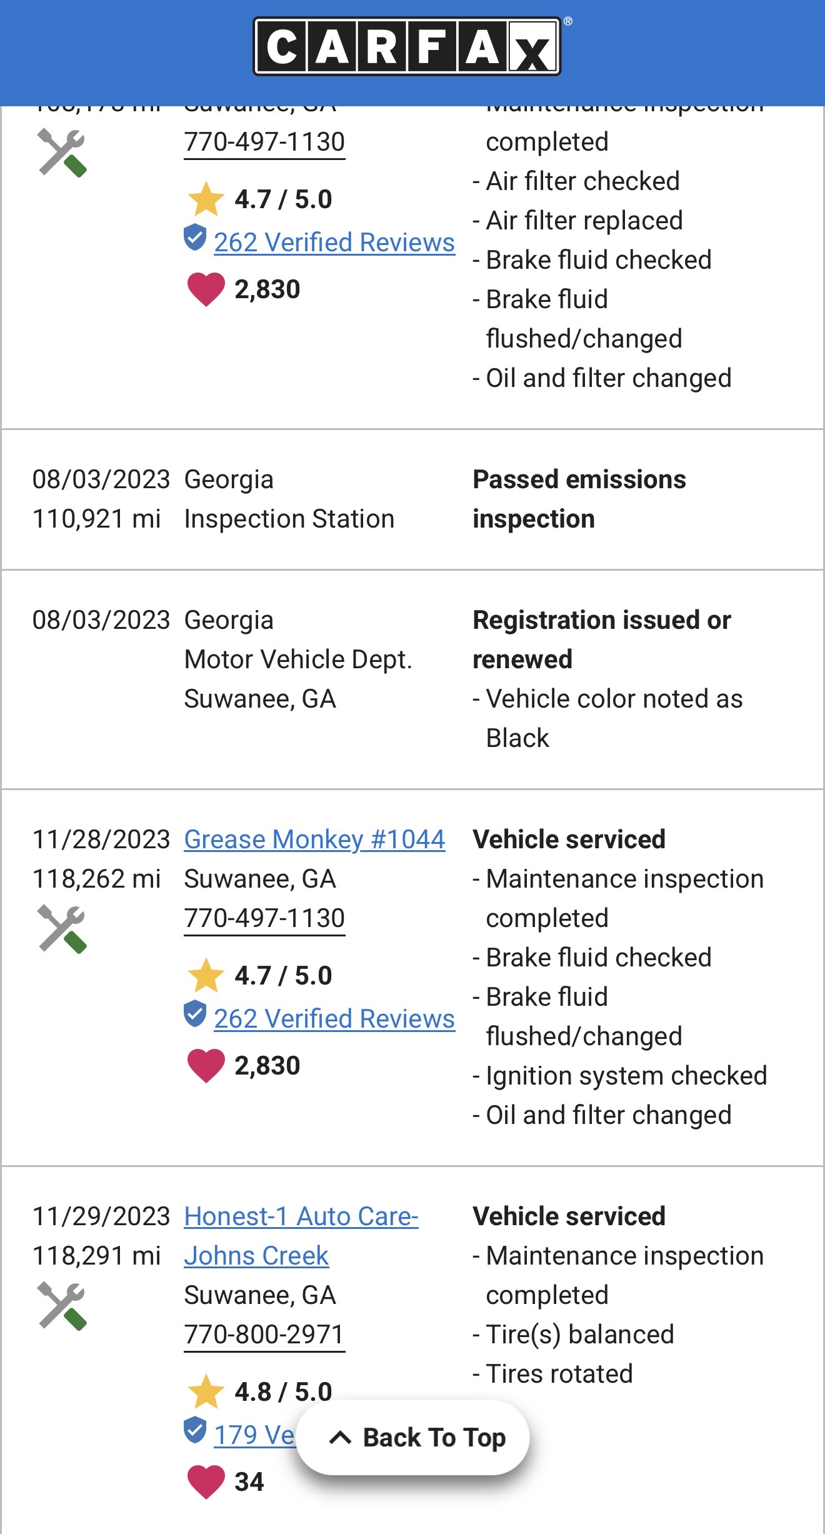Click the Back To Top button
The image size is (825, 1534).
point(412,1438)
